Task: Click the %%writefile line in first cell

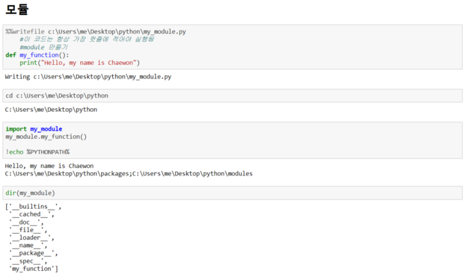Action: 95,32
